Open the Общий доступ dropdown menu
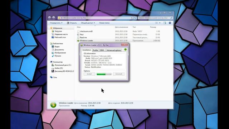The image size is (229, 129). coord(88,23)
